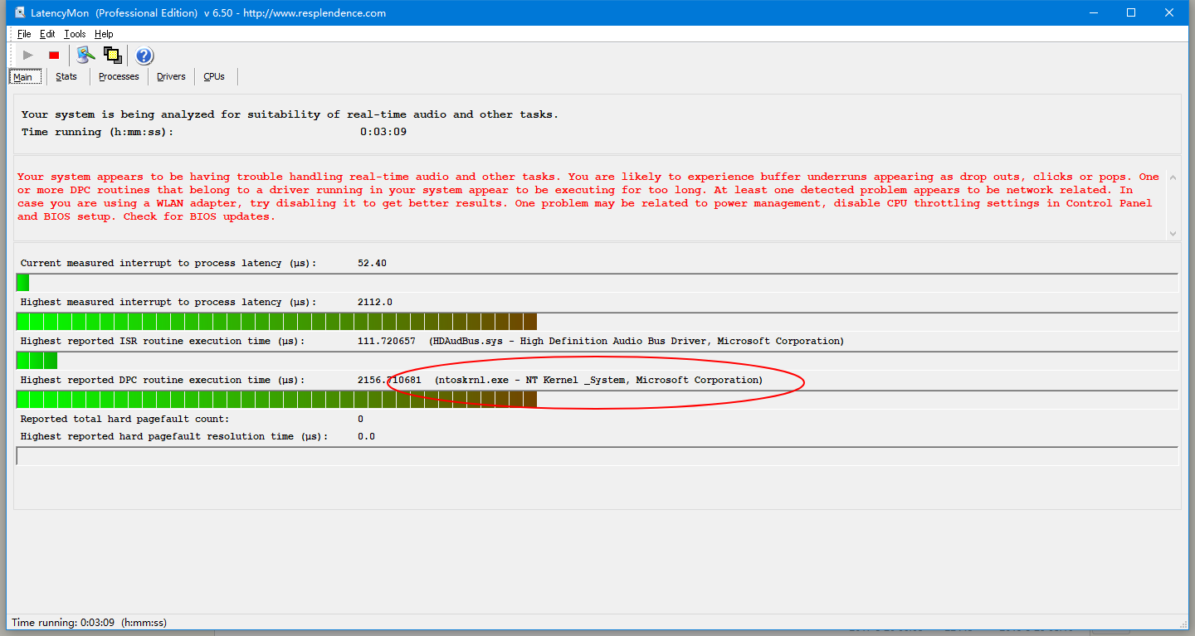Click the 111.720657 ISR execution time value
The height and width of the screenshot is (636, 1195).
pyautogui.click(x=387, y=341)
